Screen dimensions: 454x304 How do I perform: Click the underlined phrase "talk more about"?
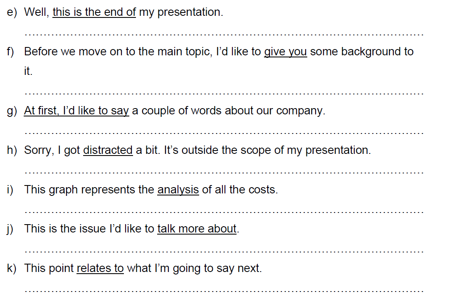(197, 229)
